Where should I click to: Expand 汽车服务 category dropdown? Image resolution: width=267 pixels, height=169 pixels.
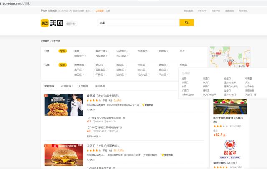(101, 56)
